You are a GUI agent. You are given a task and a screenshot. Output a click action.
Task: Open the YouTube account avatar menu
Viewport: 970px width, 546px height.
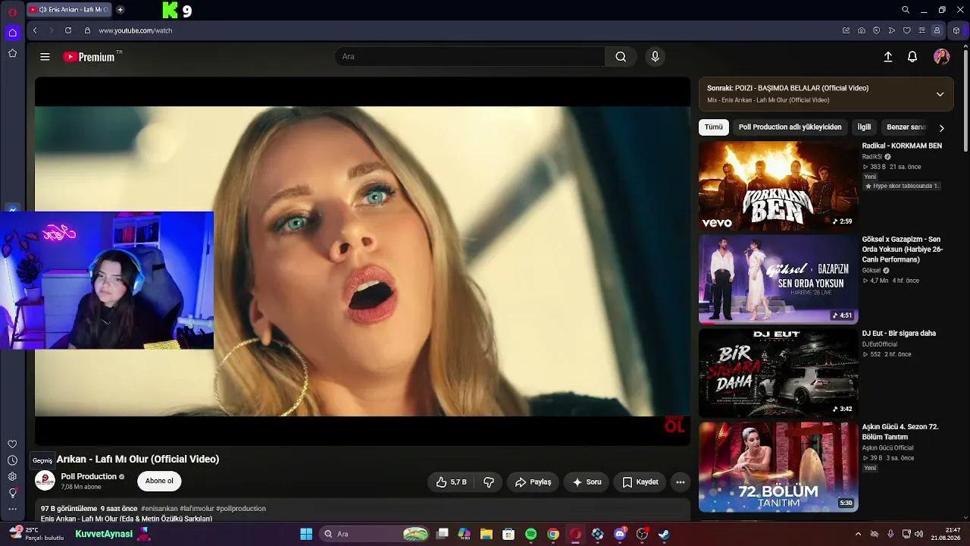(x=941, y=57)
